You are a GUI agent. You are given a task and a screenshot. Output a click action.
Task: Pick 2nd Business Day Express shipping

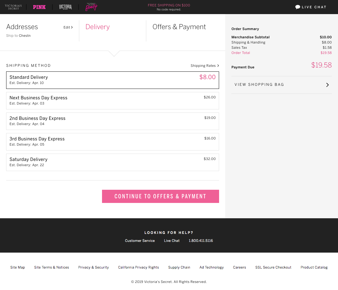[112, 121]
